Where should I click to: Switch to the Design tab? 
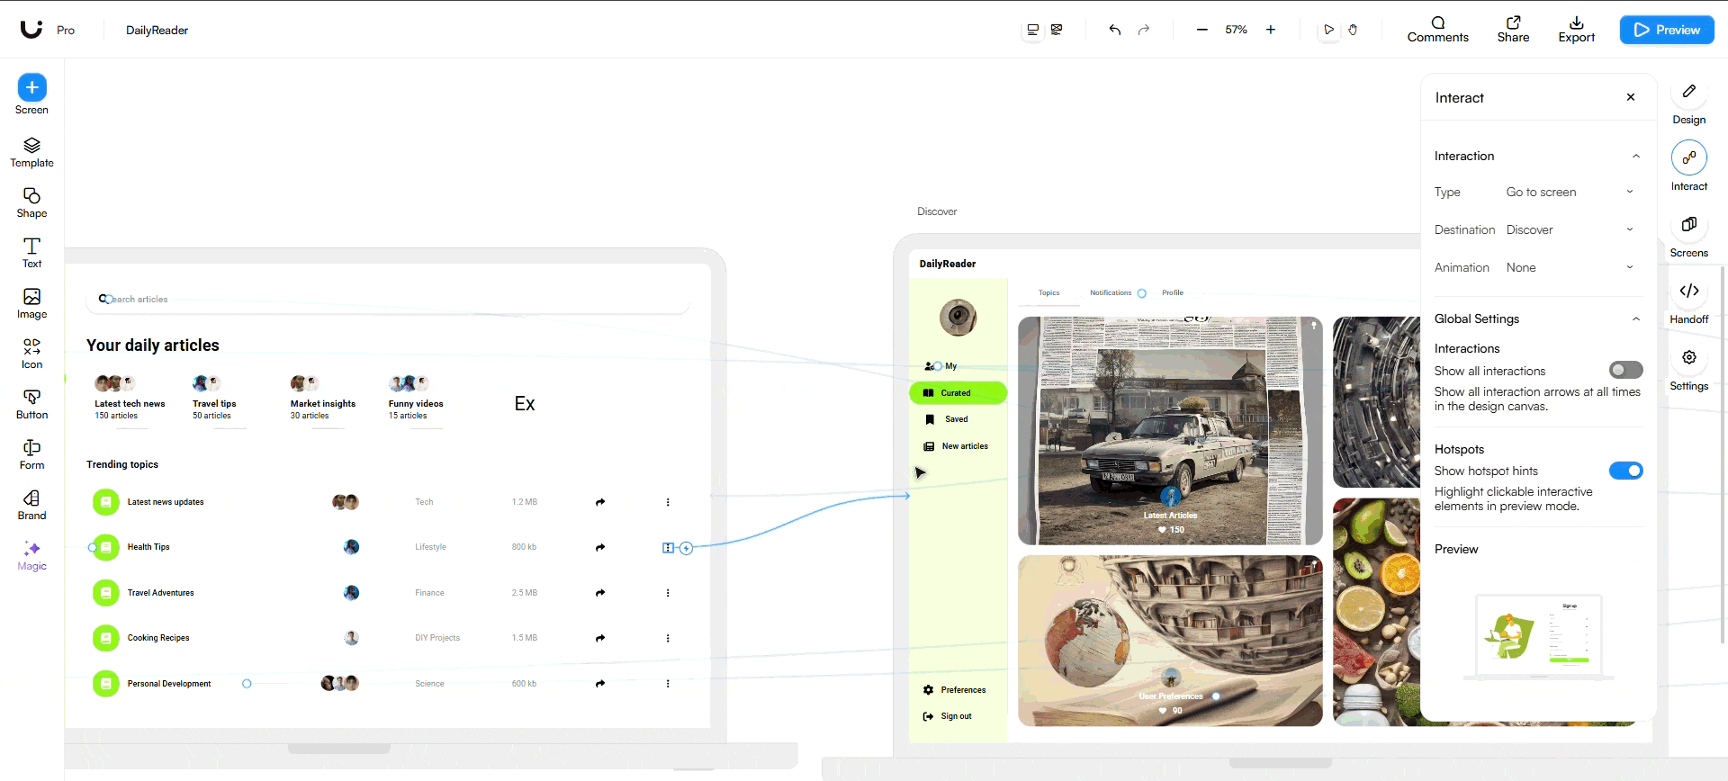[x=1688, y=101]
